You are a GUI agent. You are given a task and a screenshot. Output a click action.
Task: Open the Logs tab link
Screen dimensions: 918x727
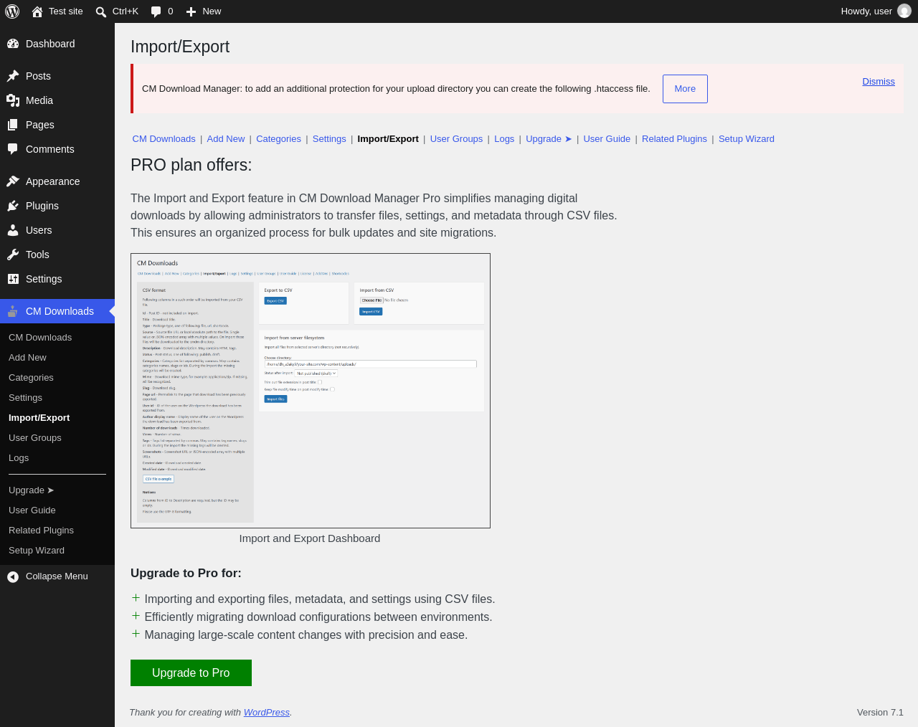504,139
